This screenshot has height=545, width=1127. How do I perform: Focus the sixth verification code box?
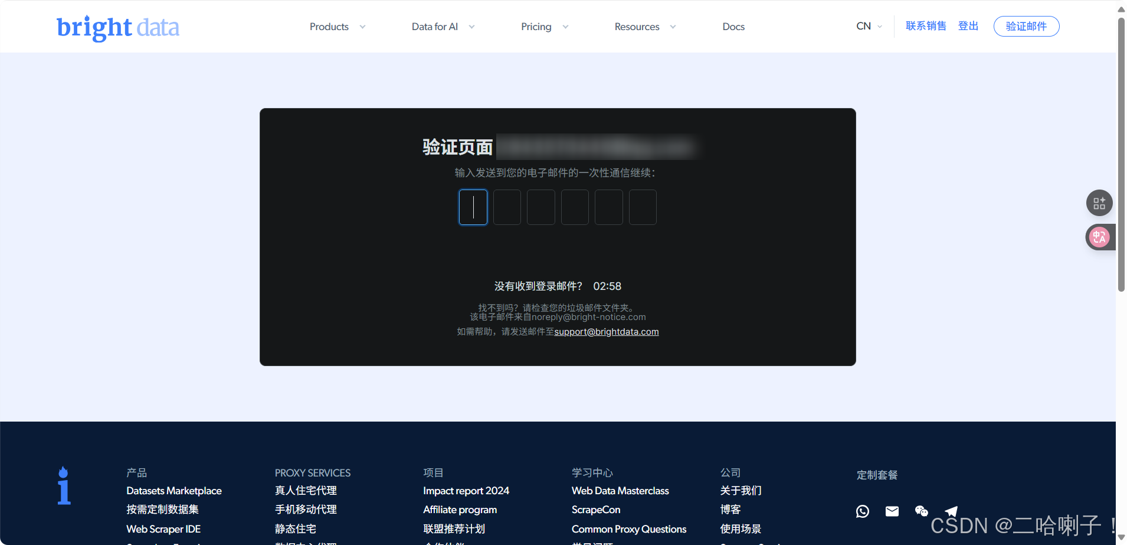643,207
